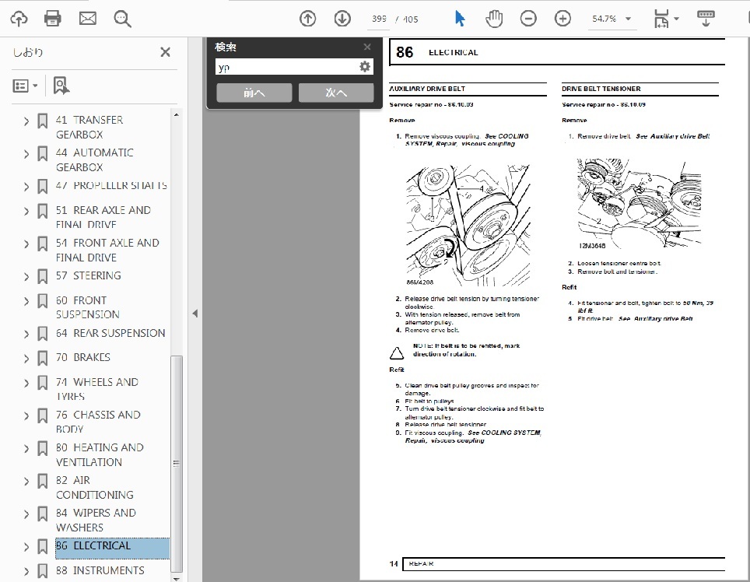Image resolution: width=750 pixels, height=582 pixels.
Task: Expand 51 REAR AXLE bookmark
Action: click(x=26, y=212)
